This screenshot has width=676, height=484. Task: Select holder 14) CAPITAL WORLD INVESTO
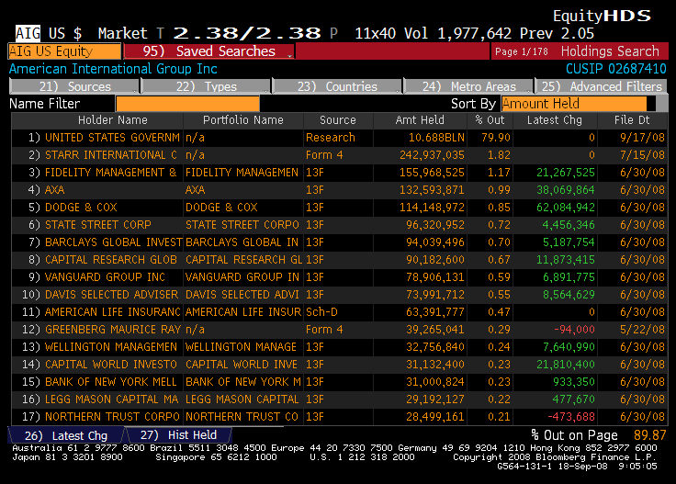coord(99,365)
